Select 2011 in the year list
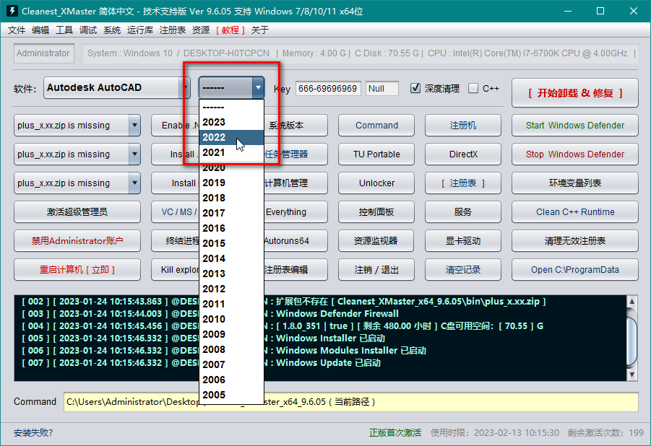Screen dimensions: 651x446 coord(231,304)
